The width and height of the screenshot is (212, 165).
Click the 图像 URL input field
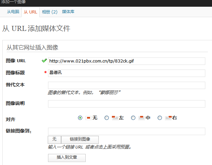point(127,61)
